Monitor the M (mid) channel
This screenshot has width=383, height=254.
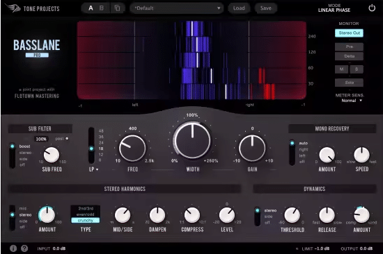[342, 69]
